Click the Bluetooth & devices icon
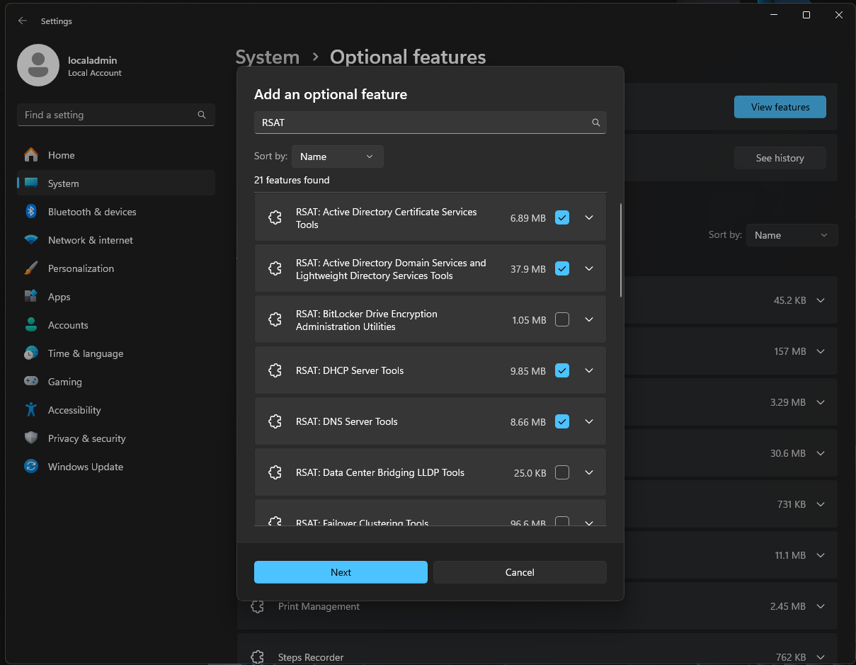Screen dimensions: 856x665 point(31,212)
